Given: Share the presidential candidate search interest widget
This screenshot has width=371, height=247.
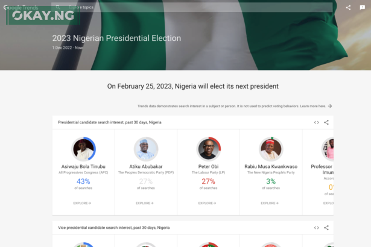Looking at the screenshot, I should 326,122.
